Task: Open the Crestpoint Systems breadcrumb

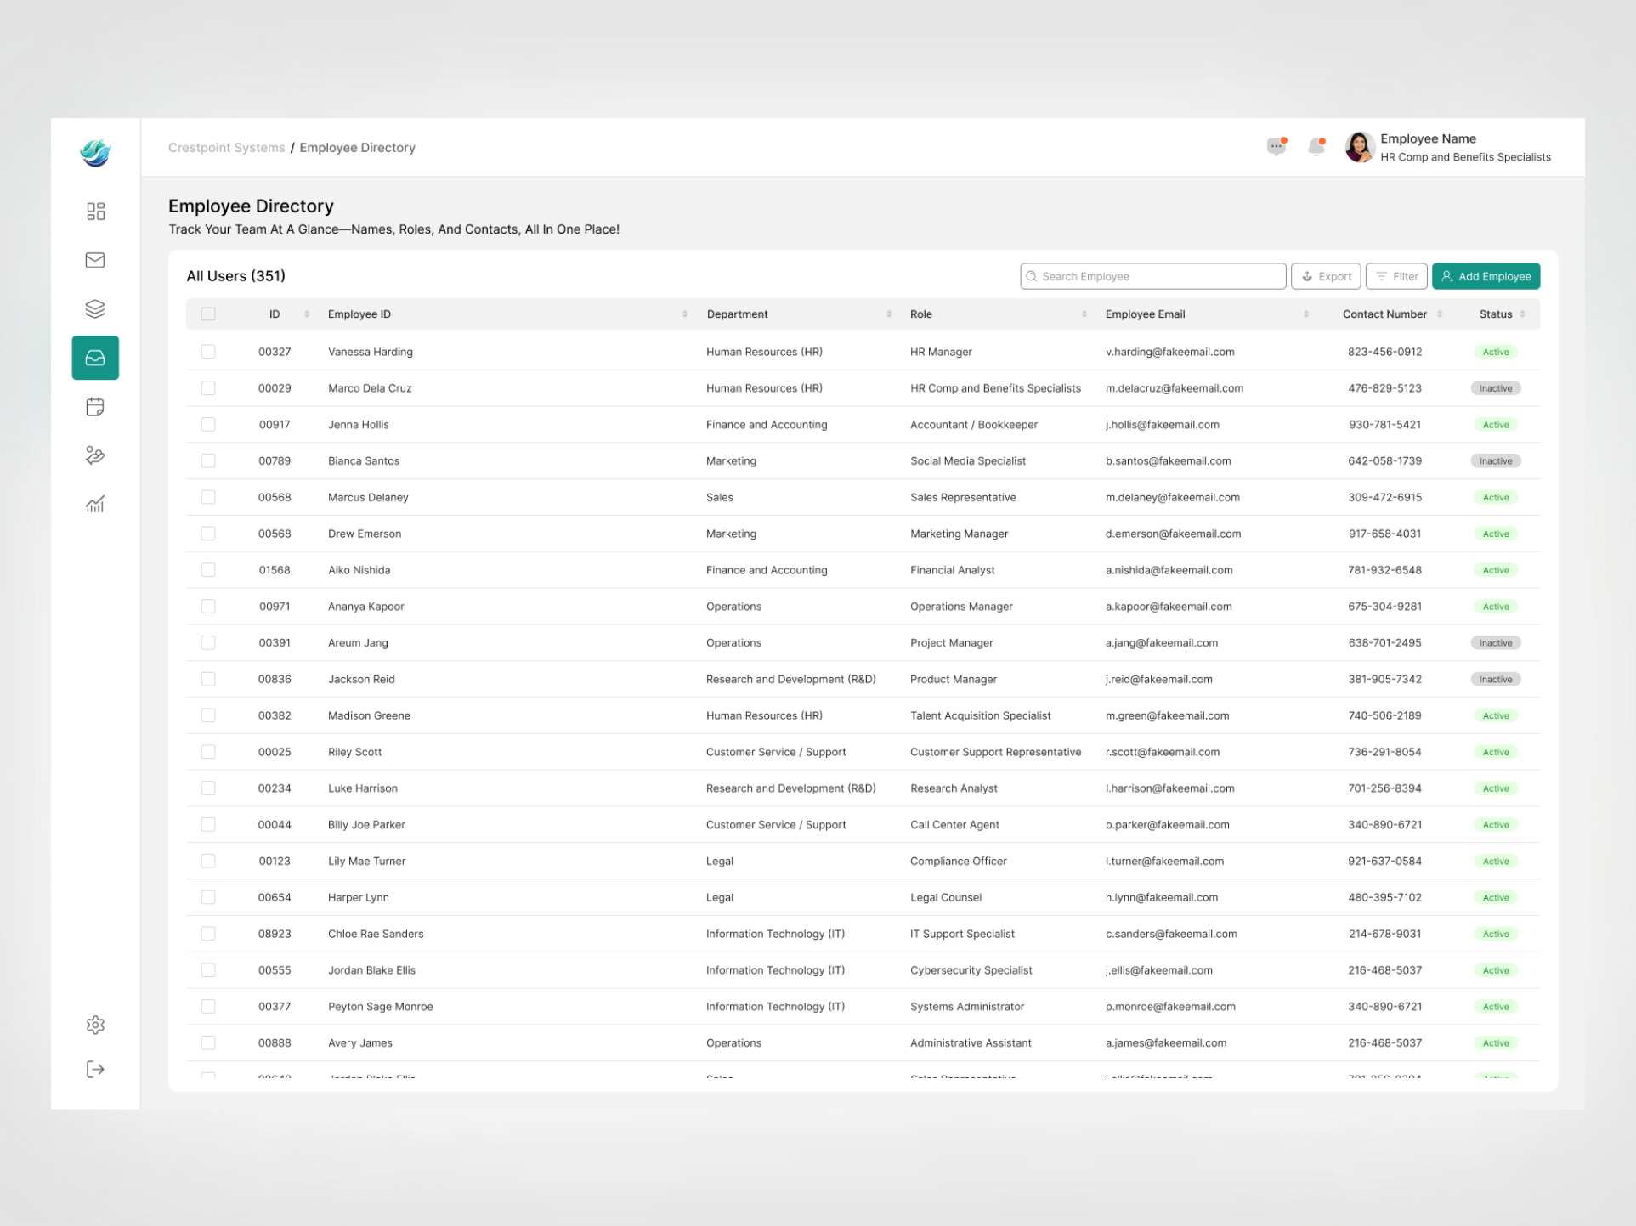Action: click(226, 147)
